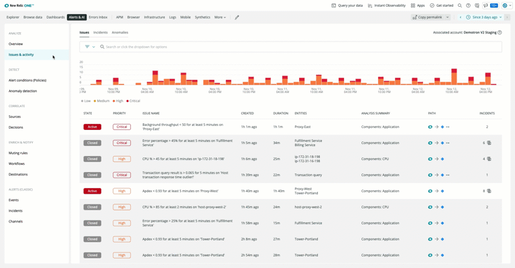Open the 'Background throughput < 50' issue
The image size is (515, 268).
click(x=182, y=127)
